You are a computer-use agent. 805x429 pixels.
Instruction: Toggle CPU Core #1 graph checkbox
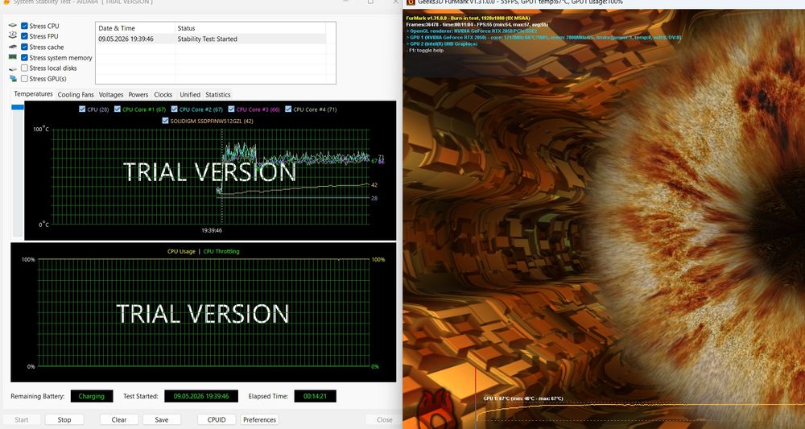118,109
